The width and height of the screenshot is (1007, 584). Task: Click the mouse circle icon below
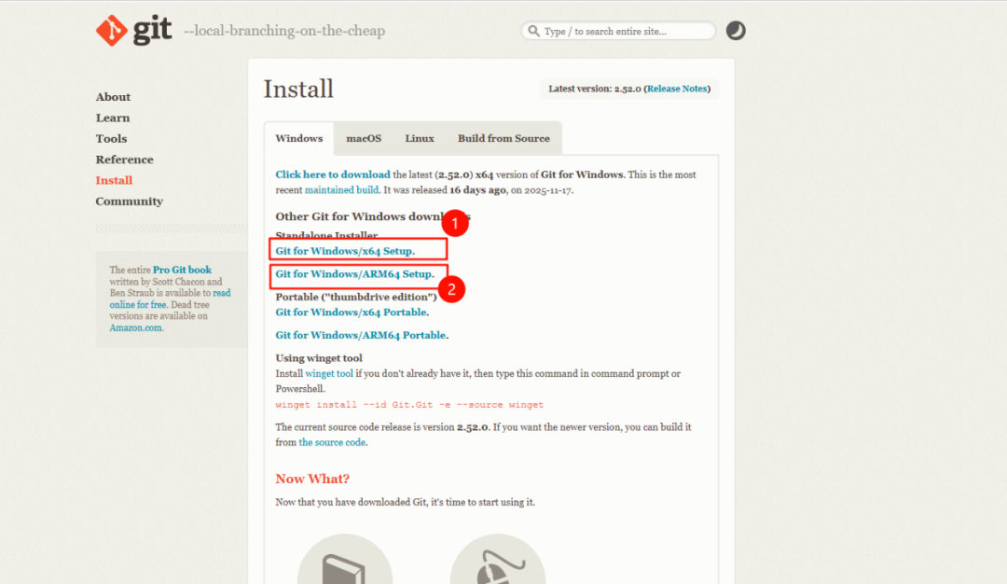498,559
